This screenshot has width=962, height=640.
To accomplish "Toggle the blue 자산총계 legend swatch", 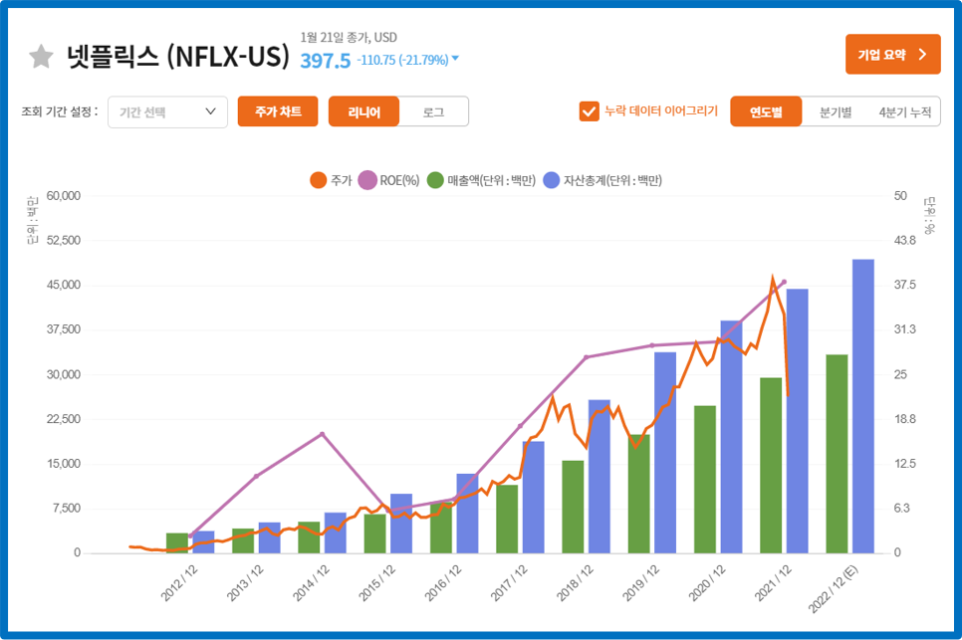I will [551, 180].
